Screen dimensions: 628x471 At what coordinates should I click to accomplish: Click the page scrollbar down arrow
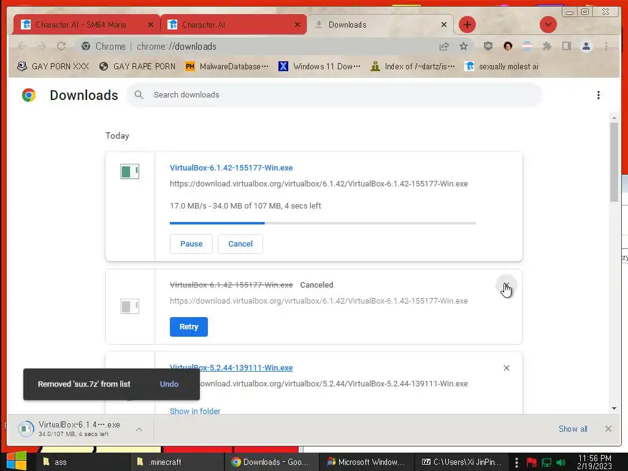[614, 408]
